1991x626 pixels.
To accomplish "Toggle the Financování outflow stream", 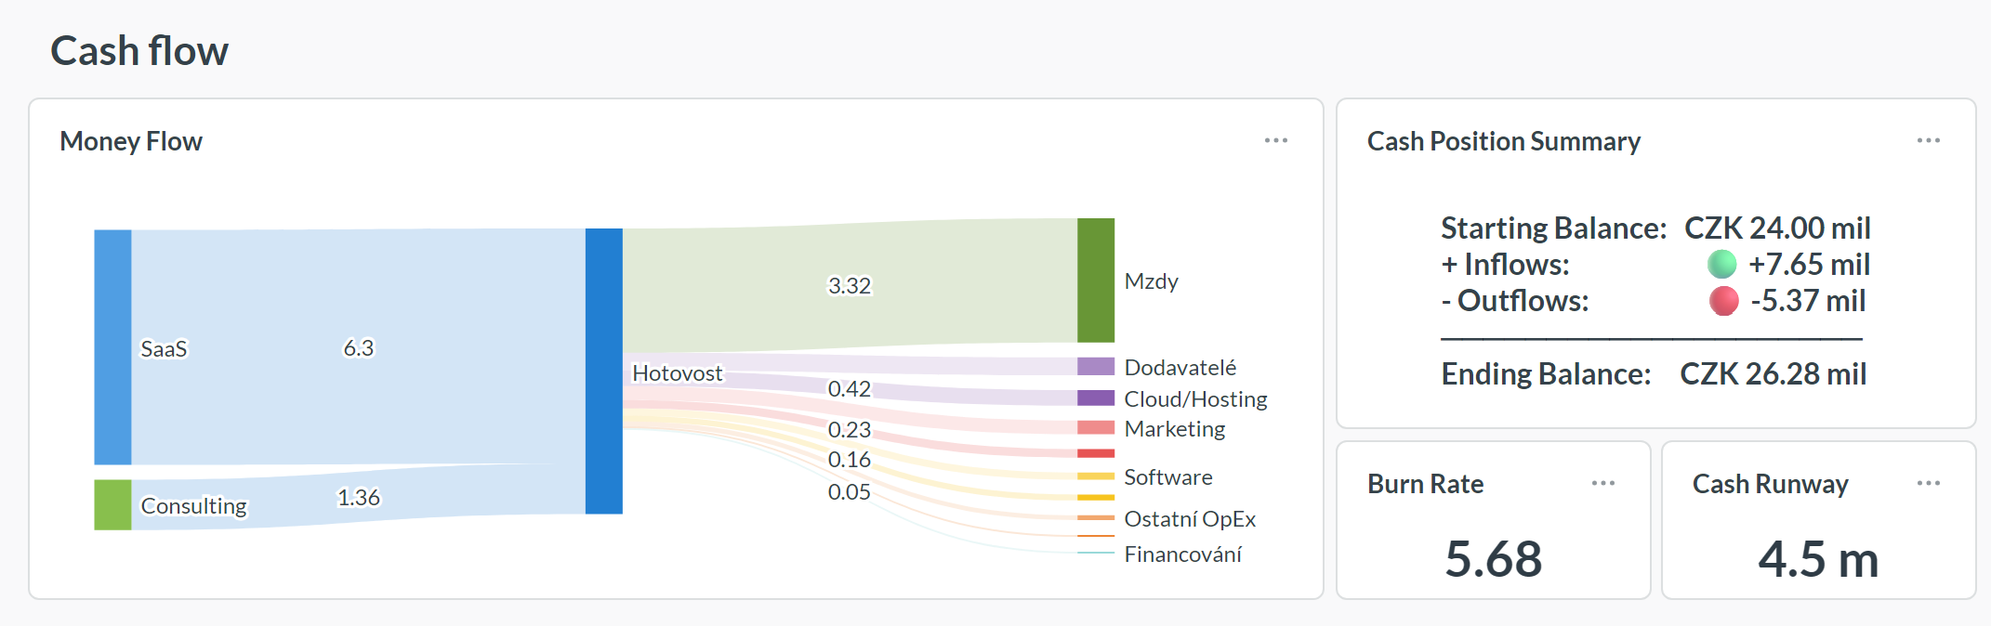I will (x=1182, y=554).
